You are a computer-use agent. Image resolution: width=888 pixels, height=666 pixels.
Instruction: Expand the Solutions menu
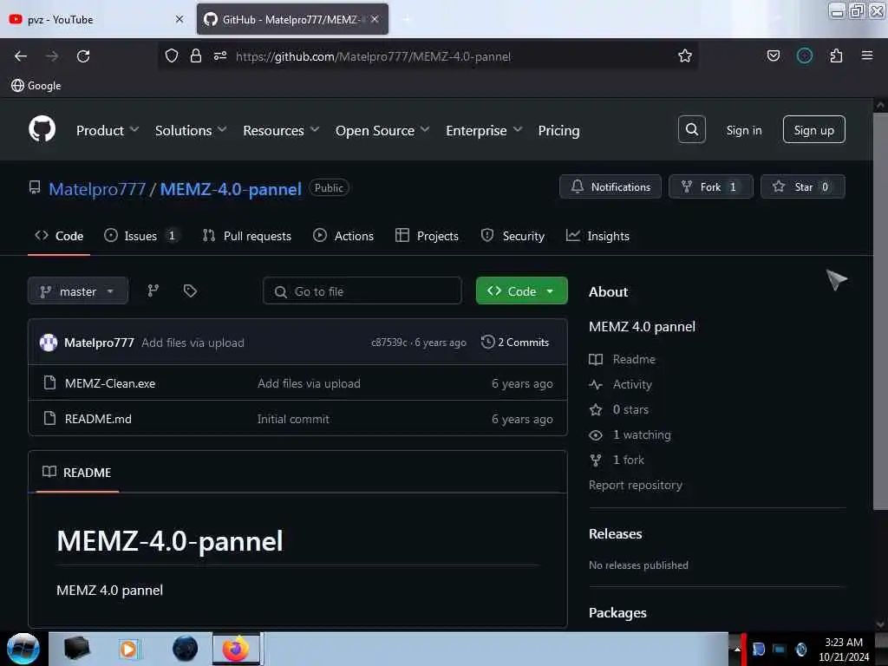[x=191, y=130]
